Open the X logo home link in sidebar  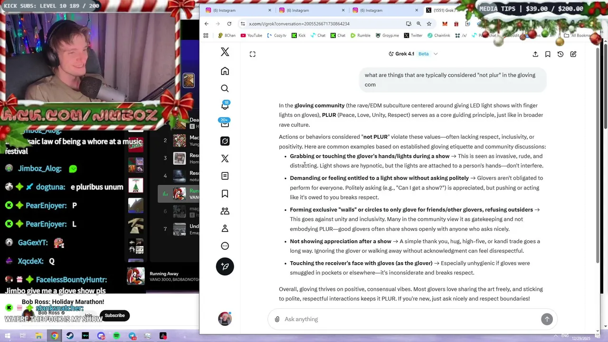pyautogui.click(x=225, y=52)
